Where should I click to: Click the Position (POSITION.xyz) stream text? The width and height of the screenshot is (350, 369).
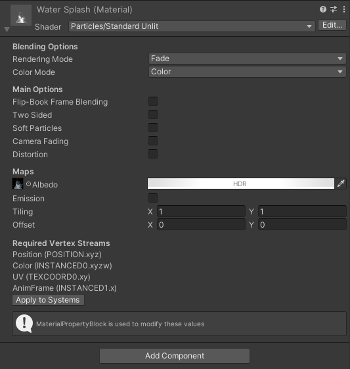(x=57, y=255)
